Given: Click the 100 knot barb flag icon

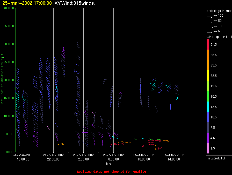Looking at the screenshot, I should coord(209,17).
